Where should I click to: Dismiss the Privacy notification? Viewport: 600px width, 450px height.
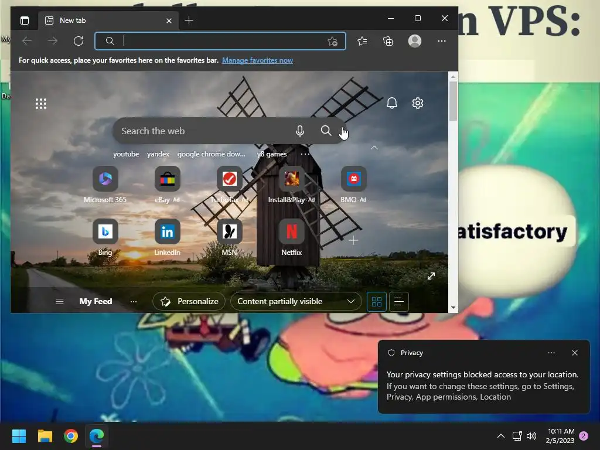pos(575,353)
